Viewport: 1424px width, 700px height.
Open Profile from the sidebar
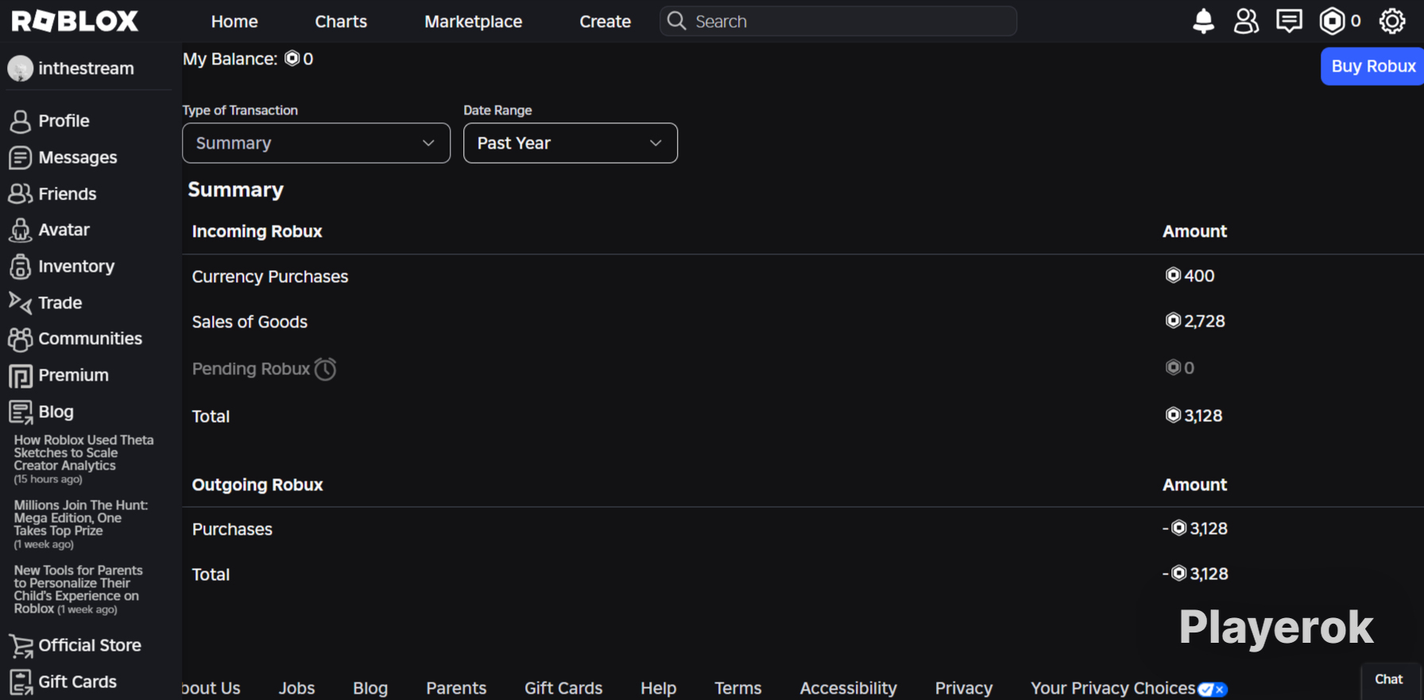click(64, 122)
